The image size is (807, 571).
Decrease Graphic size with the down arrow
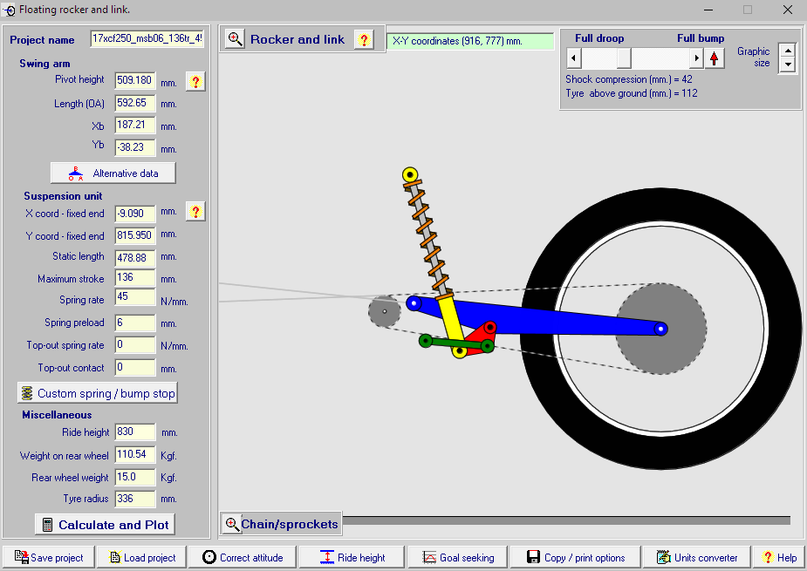click(x=788, y=65)
